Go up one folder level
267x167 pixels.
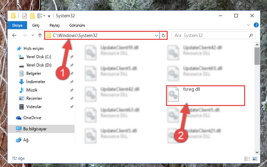tap(40, 35)
